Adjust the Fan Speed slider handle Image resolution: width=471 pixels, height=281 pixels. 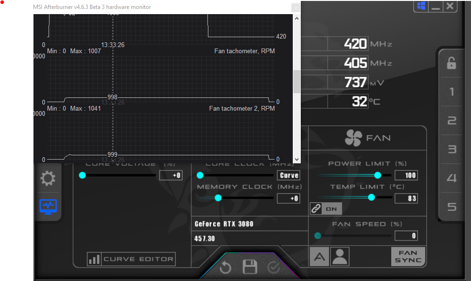tap(317, 236)
